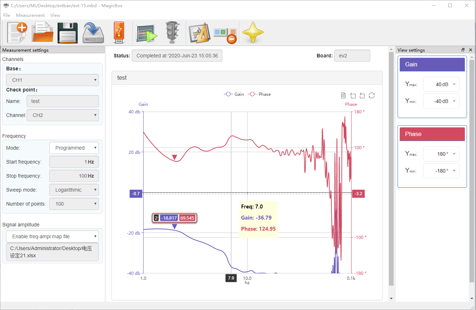
Task: Open the Base channel CH1 dropdown
Action: pyautogui.click(x=53, y=80)
